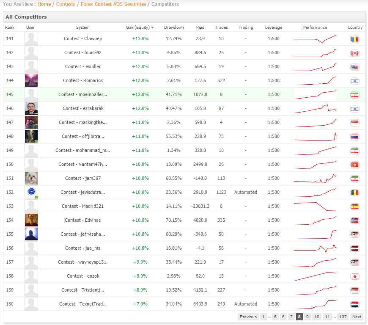View performance chart for enzok
Image resolution: width=368 pixels, height=325 pixels.
315,276
